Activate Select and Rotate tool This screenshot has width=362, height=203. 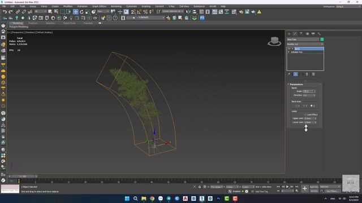click(x=81, y=12)
